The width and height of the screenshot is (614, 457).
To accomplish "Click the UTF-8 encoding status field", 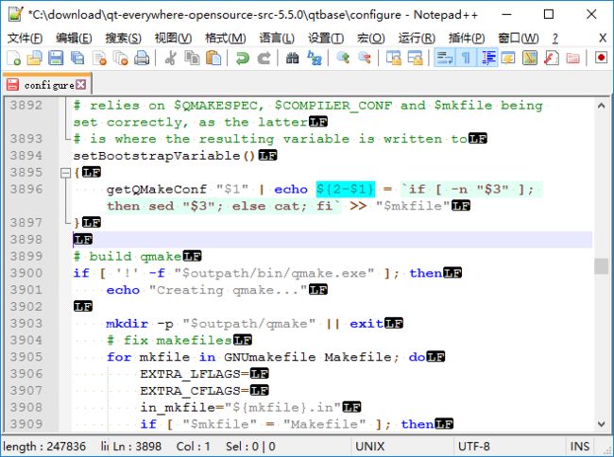I will pos(474,447).
